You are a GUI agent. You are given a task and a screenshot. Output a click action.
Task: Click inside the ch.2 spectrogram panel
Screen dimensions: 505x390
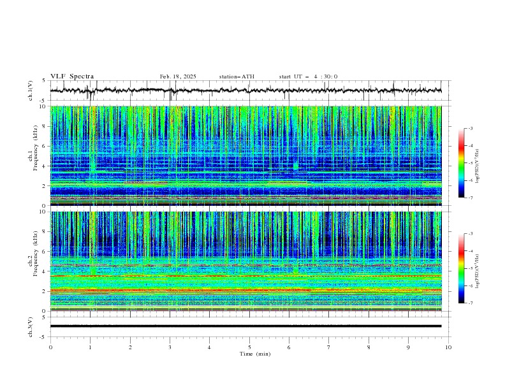(245, 261)
